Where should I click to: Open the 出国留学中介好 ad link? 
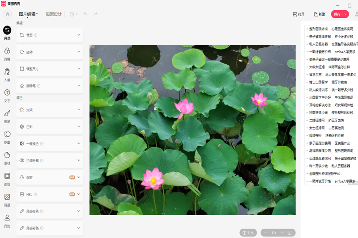320,97
